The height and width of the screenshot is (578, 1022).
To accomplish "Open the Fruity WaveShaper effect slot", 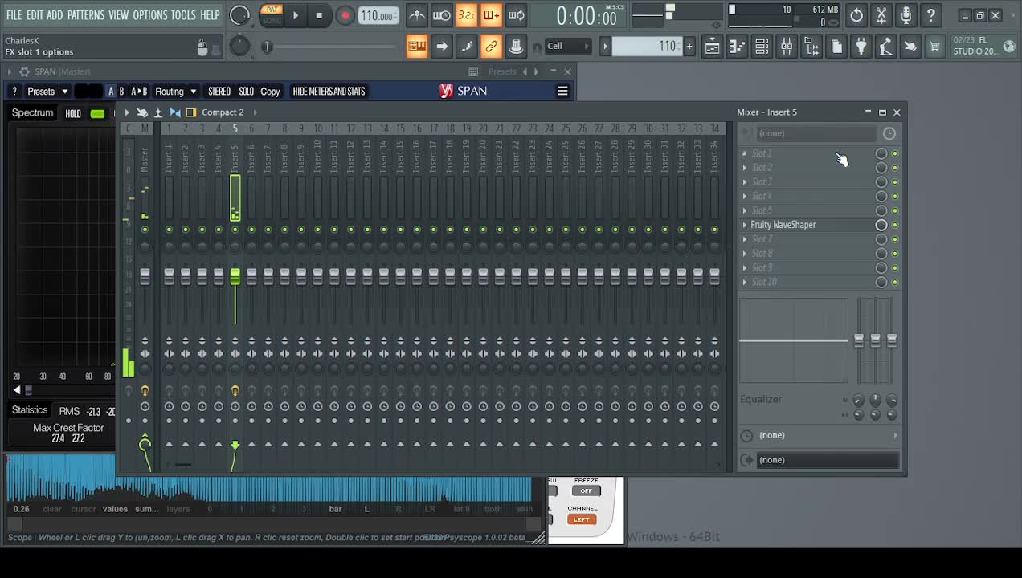I will (808, 225).
